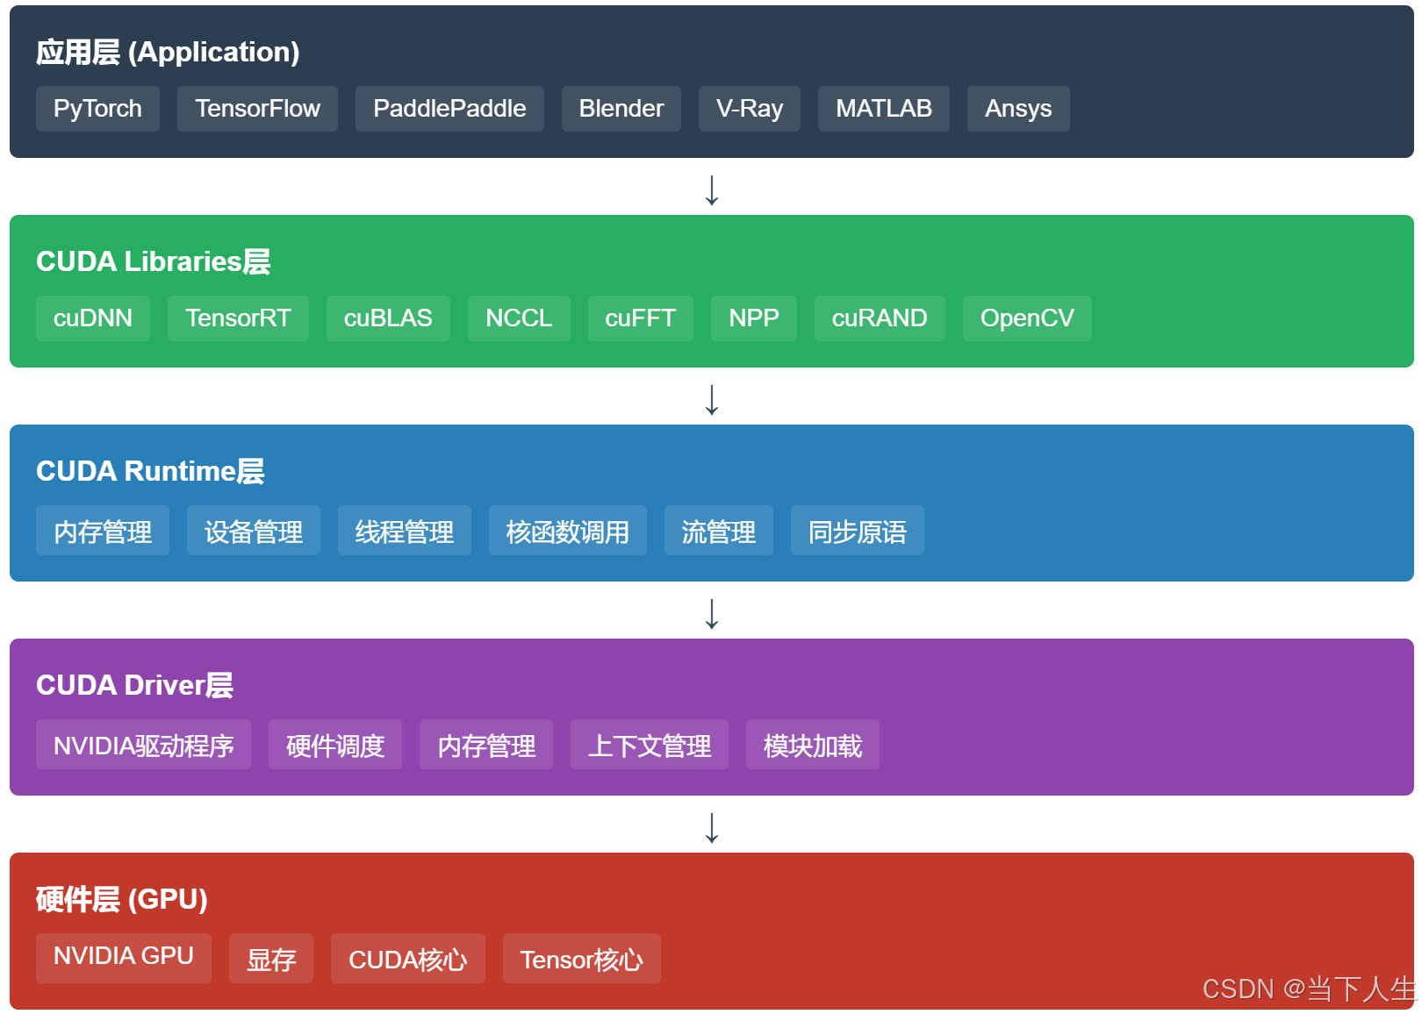Click the PaddlePaddle tag
The width and height of the screenshot is (1422, 1014).
(449, 109)
